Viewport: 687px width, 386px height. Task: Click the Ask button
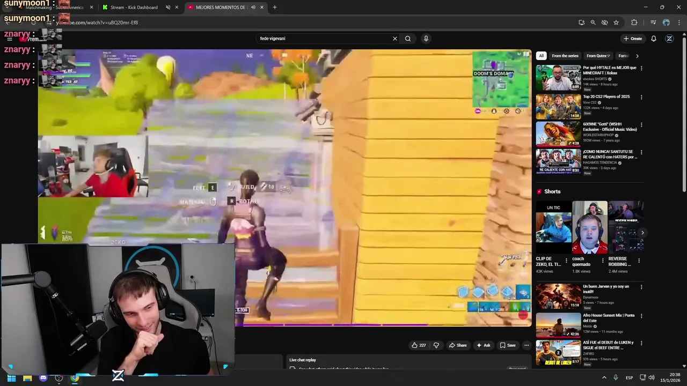point(484,345)
